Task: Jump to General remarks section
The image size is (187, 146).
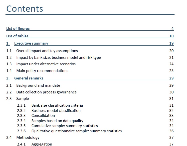Action: point(29,78)
